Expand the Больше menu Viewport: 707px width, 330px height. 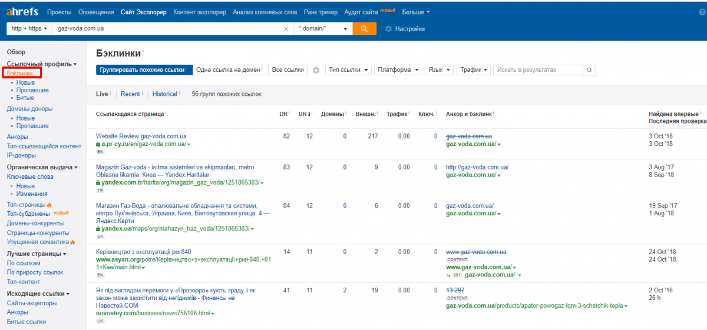(x=416, y=12)
